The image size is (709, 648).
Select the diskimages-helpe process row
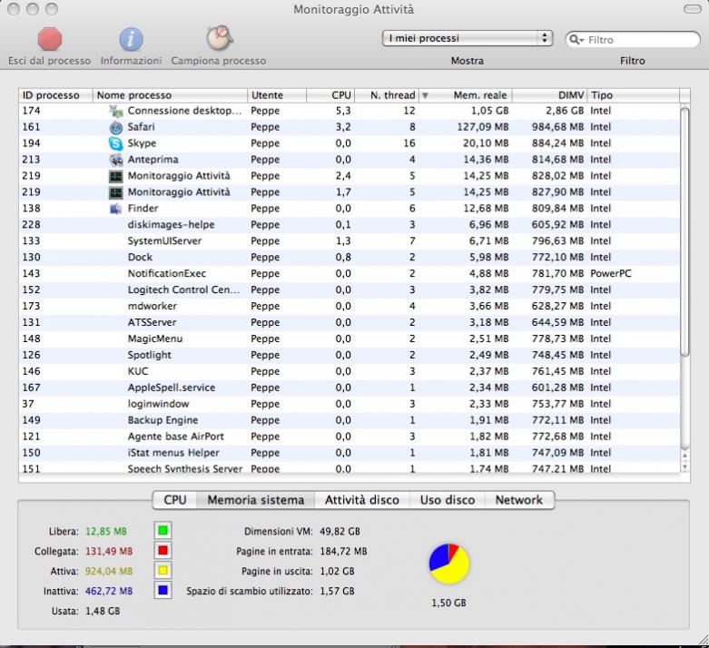pyautogui.click(x=350, y=225)
